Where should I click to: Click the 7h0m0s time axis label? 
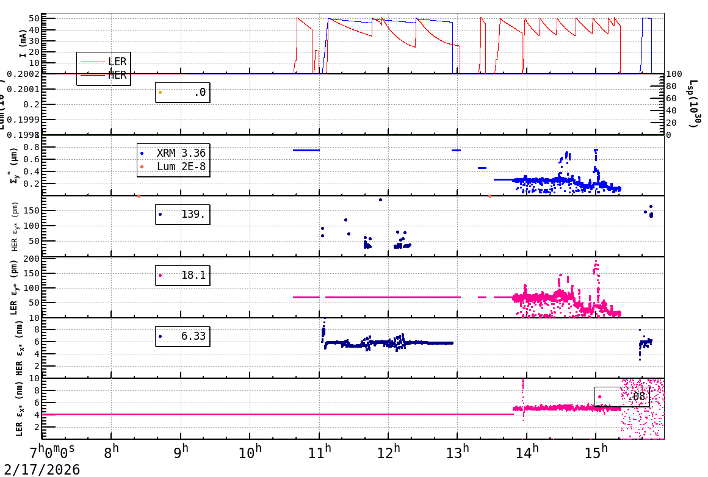click(x=52, y=452)
